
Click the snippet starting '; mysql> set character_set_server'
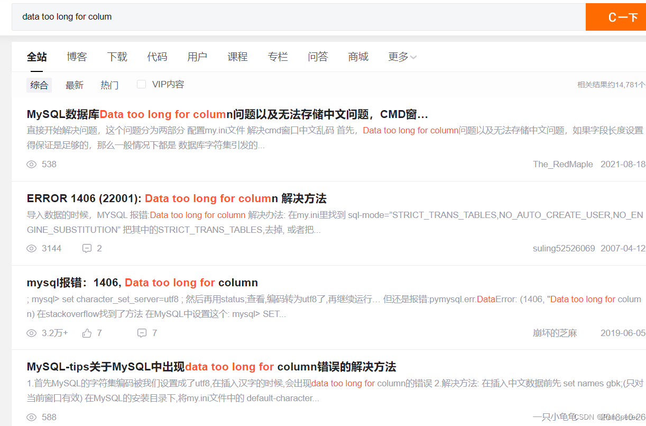pyautogui.click(x=334, y=306)
